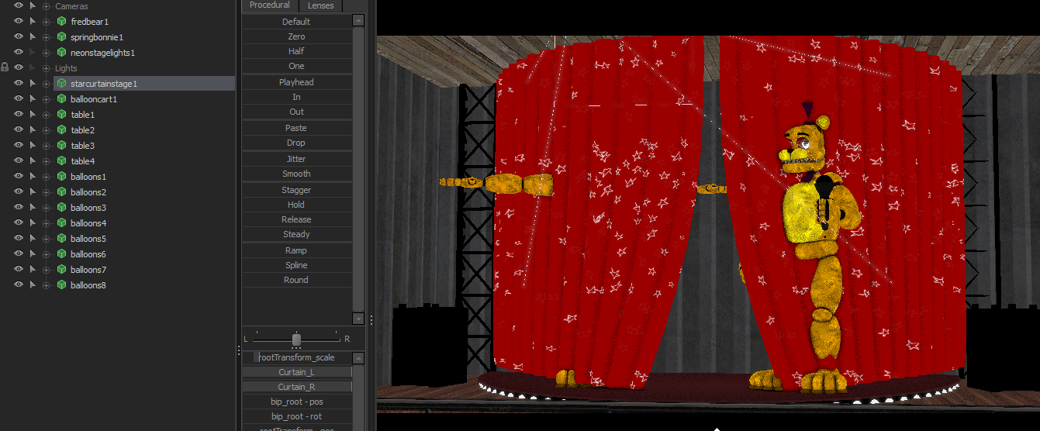The width and height of the screenshot is (1040, 431).
Task: Expand the springbonnie1 tree node
Action: coord(47,37)
